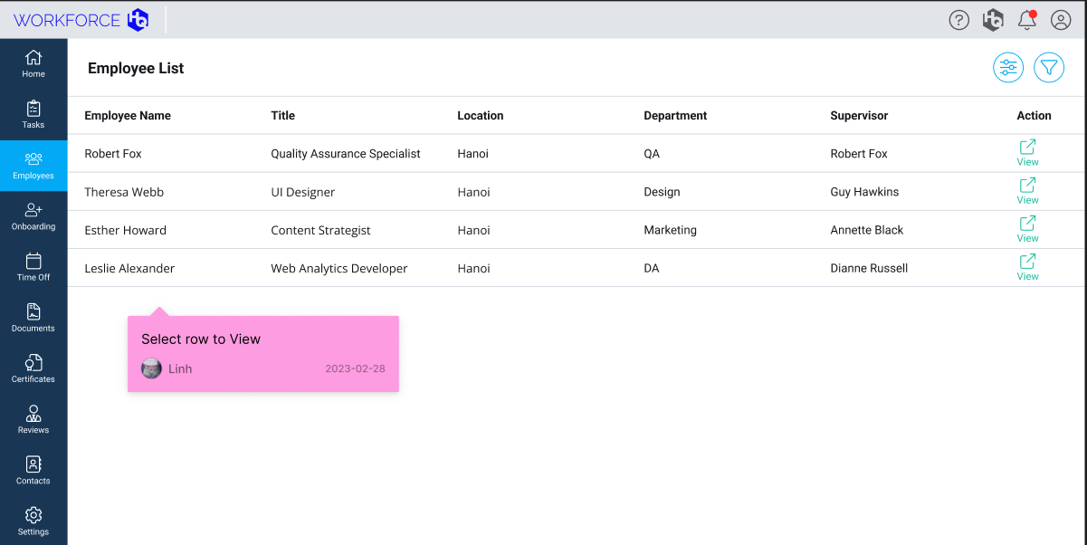Open the Onboarding section
The height and width of the screenshot is (545, 1087).
[x=33, y=216]
